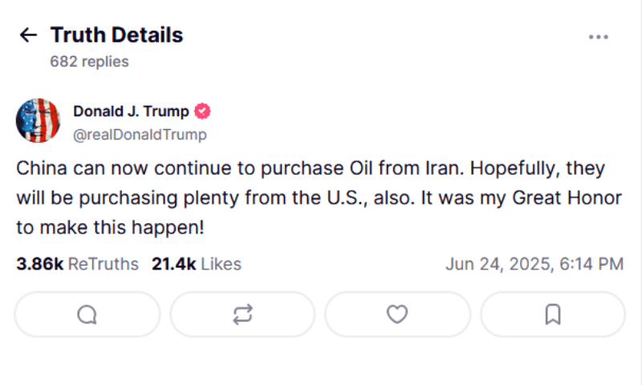642x385 pixels.
Task: Open the flag-patterned profile avatar
Action: point(38,121)
